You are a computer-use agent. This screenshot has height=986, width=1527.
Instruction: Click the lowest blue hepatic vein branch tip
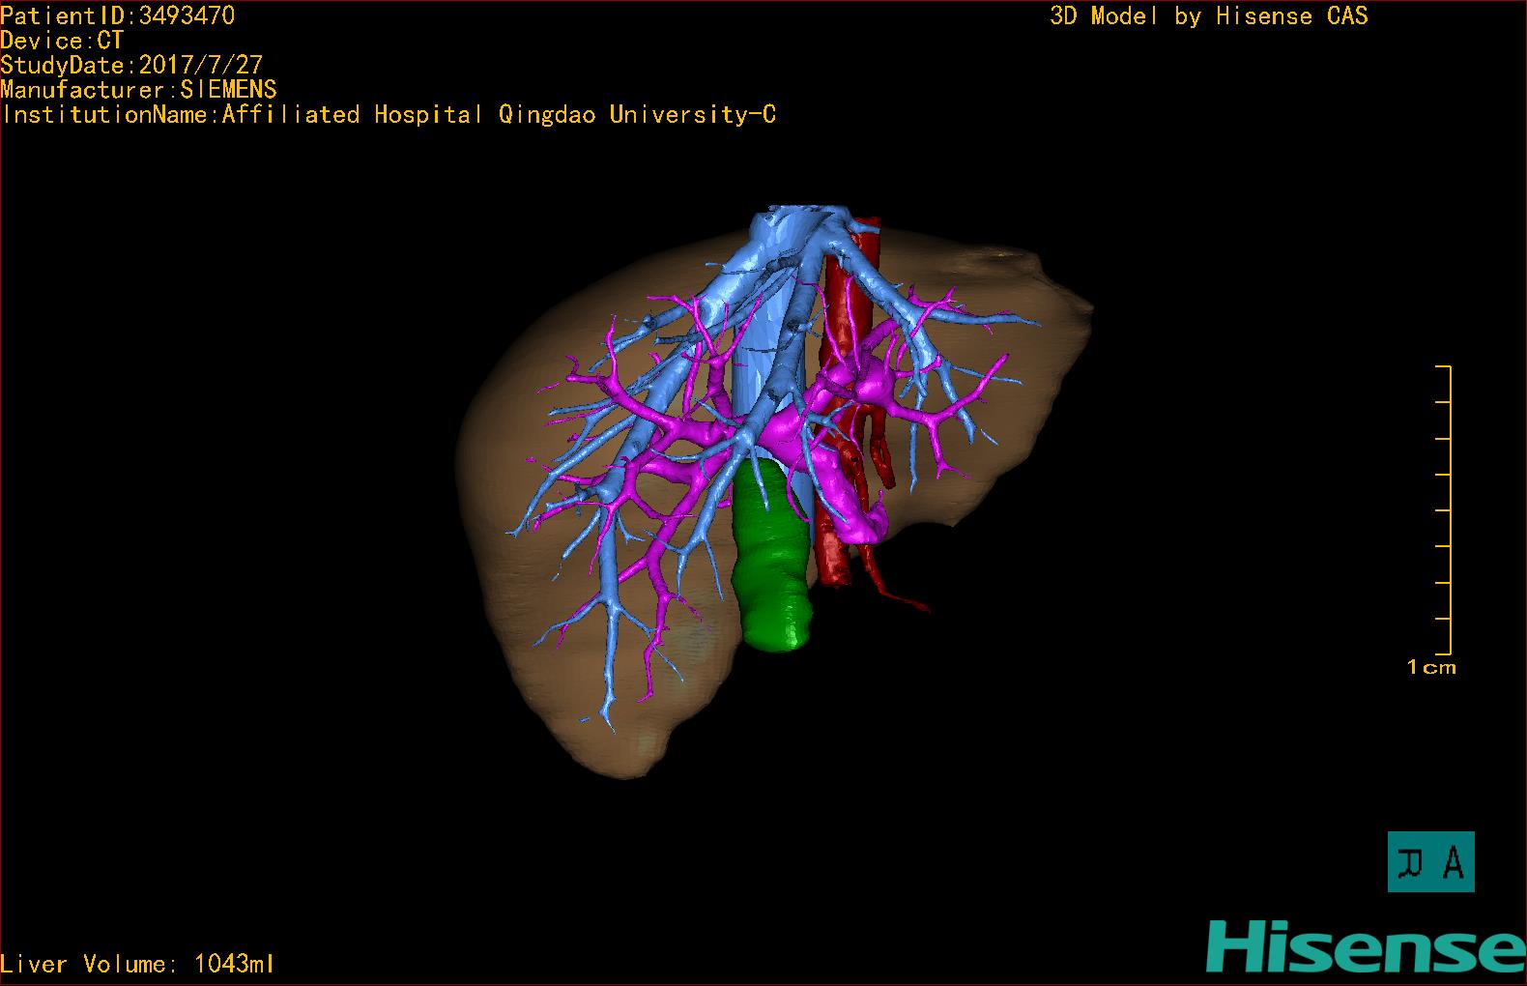(x=608, y=723)
